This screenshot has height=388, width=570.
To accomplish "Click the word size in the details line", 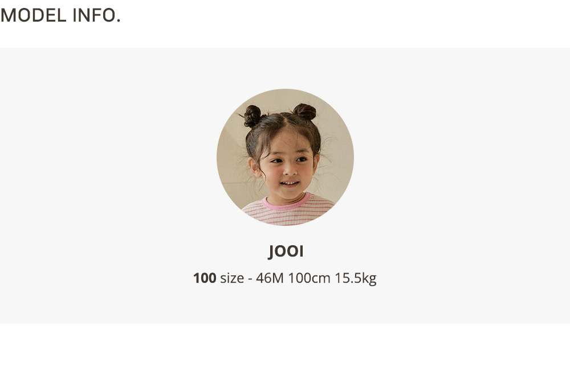I will tap(232, 278).
